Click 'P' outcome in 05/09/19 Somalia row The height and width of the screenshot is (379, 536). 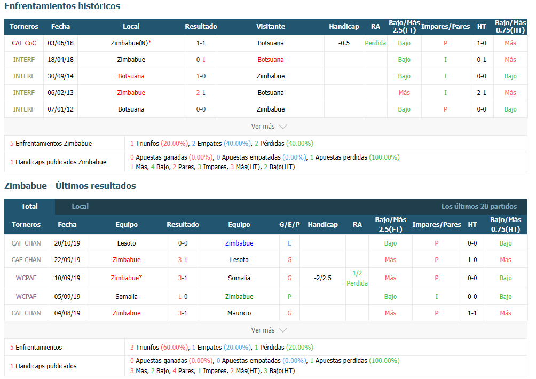[x=289, y=297]
